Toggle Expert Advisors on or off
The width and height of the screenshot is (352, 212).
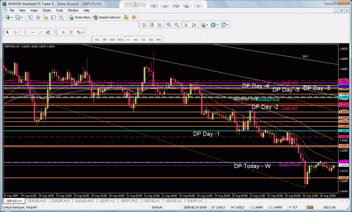point(107,17)
